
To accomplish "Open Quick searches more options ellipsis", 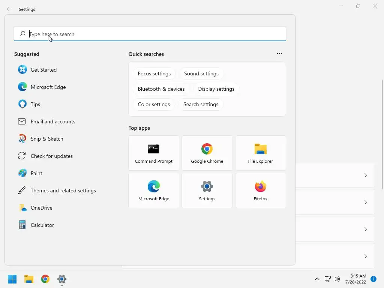I will 279,54.
